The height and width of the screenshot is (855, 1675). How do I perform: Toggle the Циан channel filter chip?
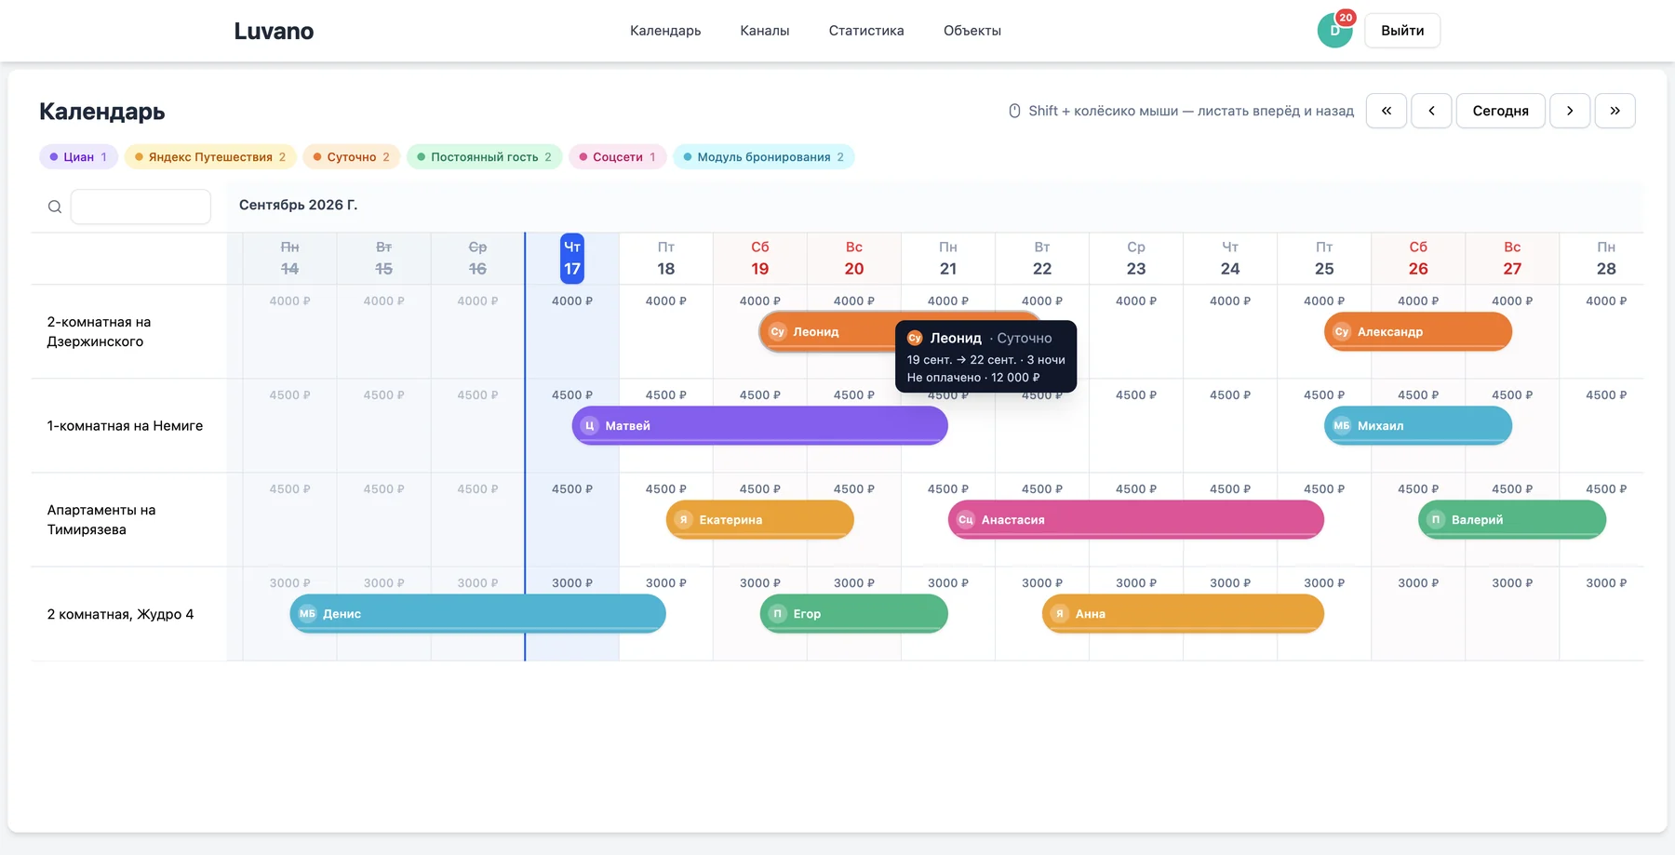point(78,157)
